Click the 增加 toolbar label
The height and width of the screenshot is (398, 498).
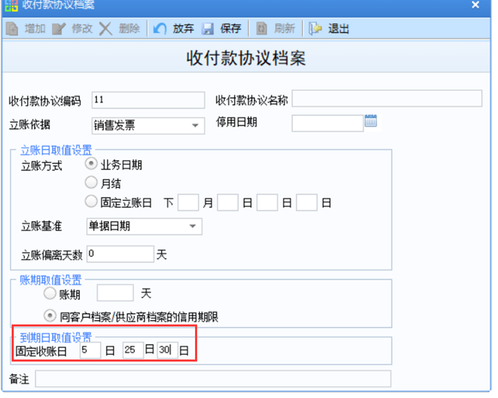[x=35, y=29]
